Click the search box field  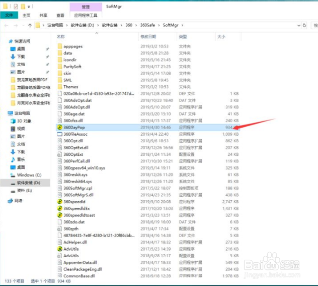314,25
